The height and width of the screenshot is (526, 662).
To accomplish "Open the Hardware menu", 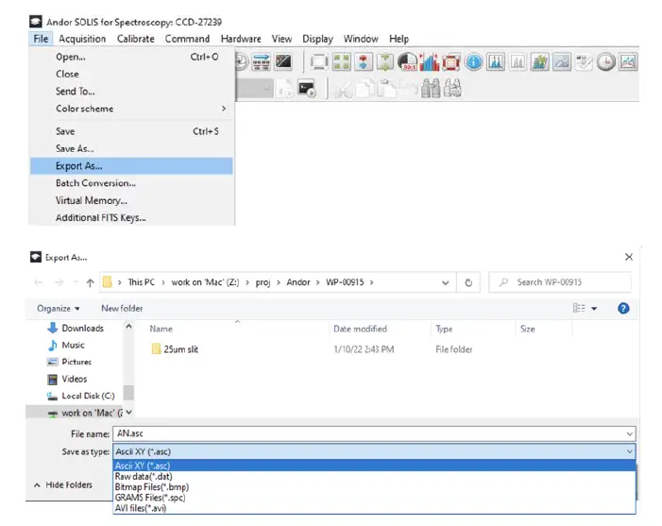I will (241, 39).
